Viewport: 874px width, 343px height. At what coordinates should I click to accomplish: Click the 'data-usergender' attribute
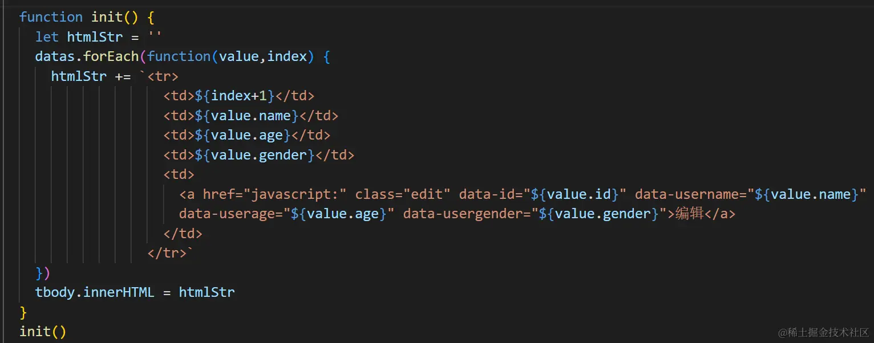click(463, 214)
